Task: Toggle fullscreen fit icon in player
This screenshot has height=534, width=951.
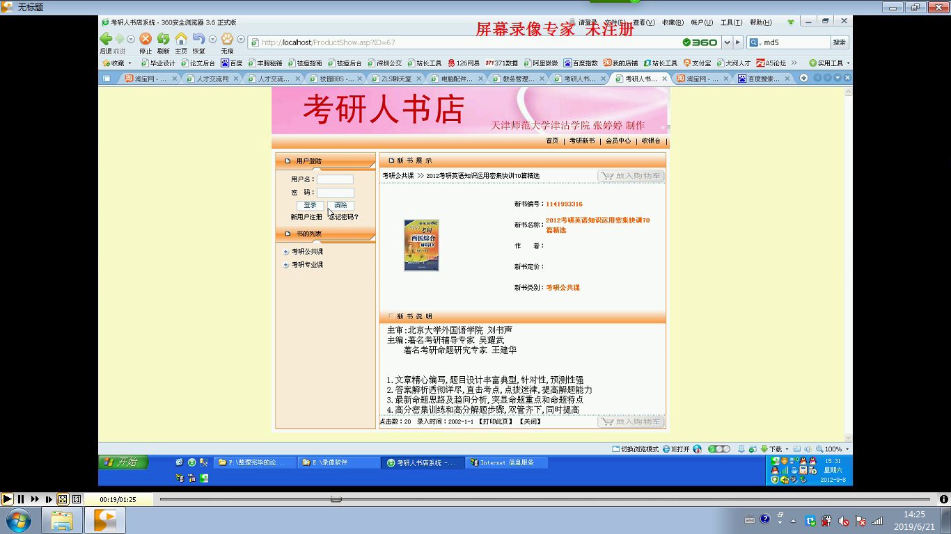Action: point(63,499)
